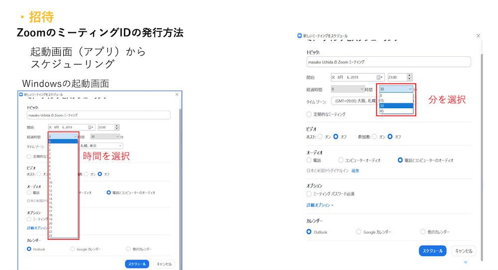498x270 pixels.
Task: Pick 10 hours in the left hours list
Action: (63, 183)
